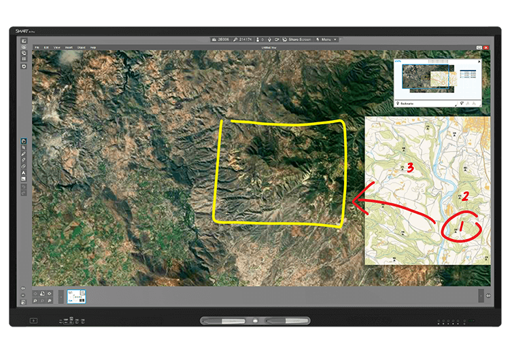Close the overview map panel
This screenshot has width=510, height=353.
pyautogui.click(x=479, y=61)
